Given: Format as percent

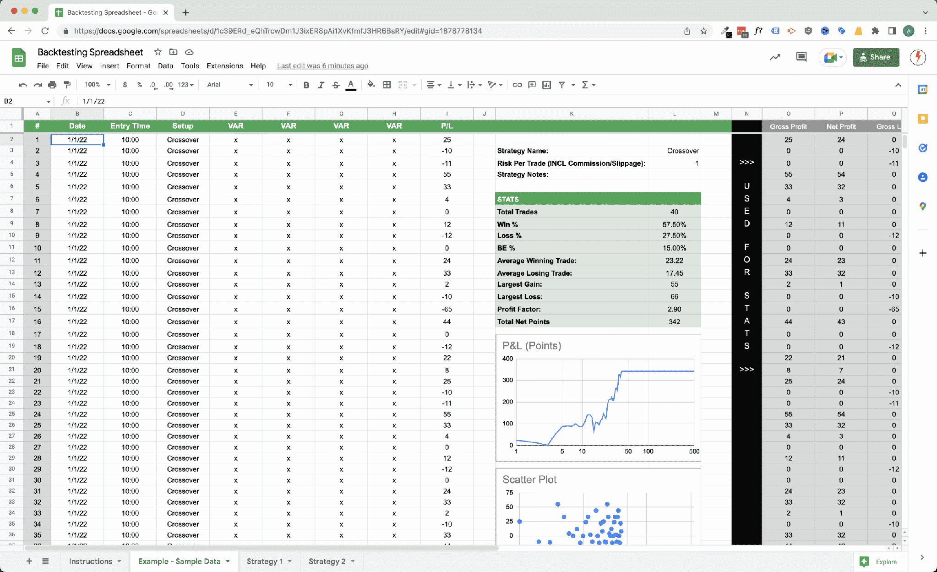Looking at the screenshot, I should coord(139,85).
